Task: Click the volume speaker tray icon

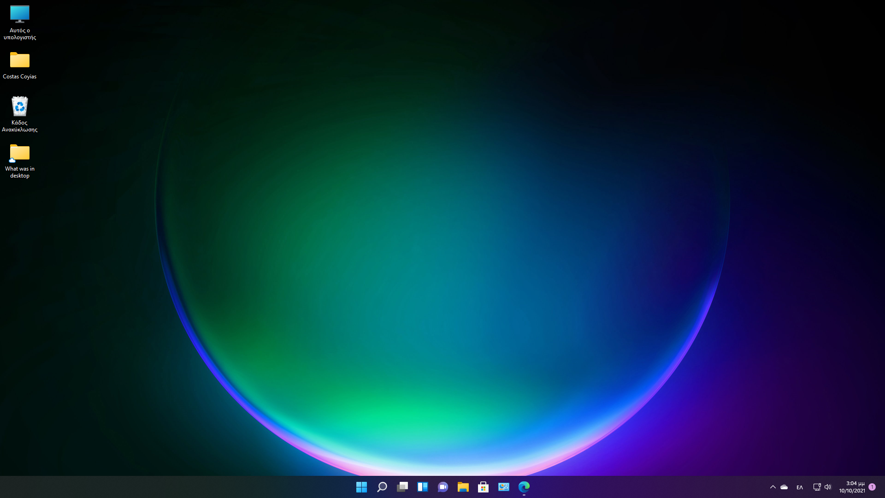Action: pyautogui.click(x=828, y=487)
